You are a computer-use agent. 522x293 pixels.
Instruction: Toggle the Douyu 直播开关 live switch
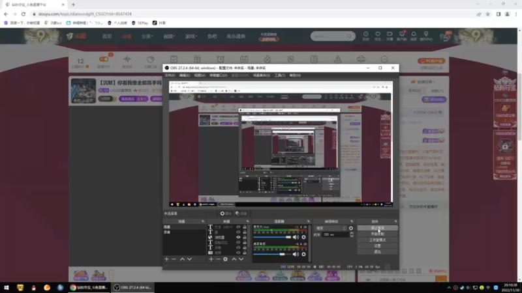[104, 59]
